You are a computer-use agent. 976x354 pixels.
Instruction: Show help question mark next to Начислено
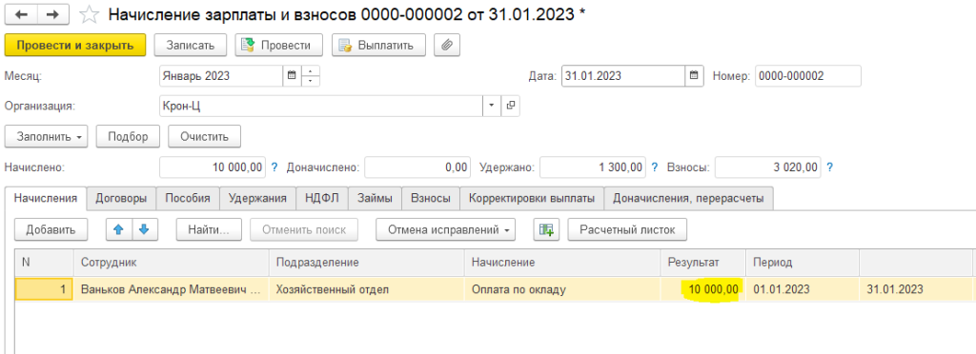pos(274,167)
